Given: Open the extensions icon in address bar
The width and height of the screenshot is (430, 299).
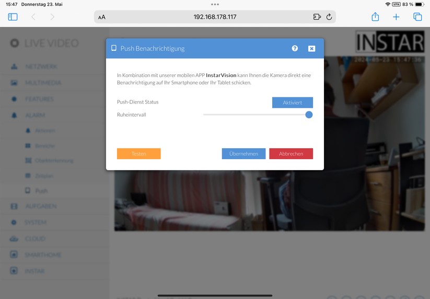Looking at the screenshot, I should pos(317,17).
